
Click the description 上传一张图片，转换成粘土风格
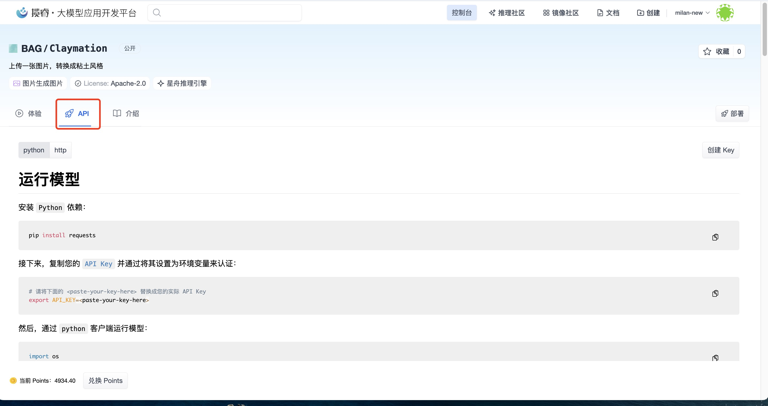point(56,66)
